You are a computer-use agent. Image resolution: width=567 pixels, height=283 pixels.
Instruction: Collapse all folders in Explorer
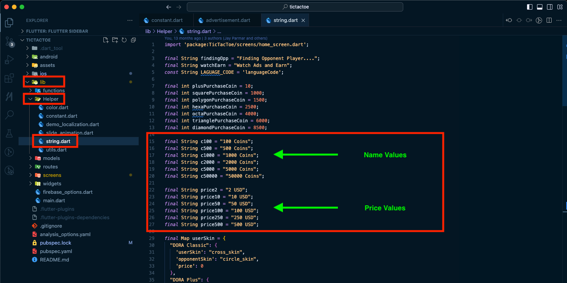point(133,40)
